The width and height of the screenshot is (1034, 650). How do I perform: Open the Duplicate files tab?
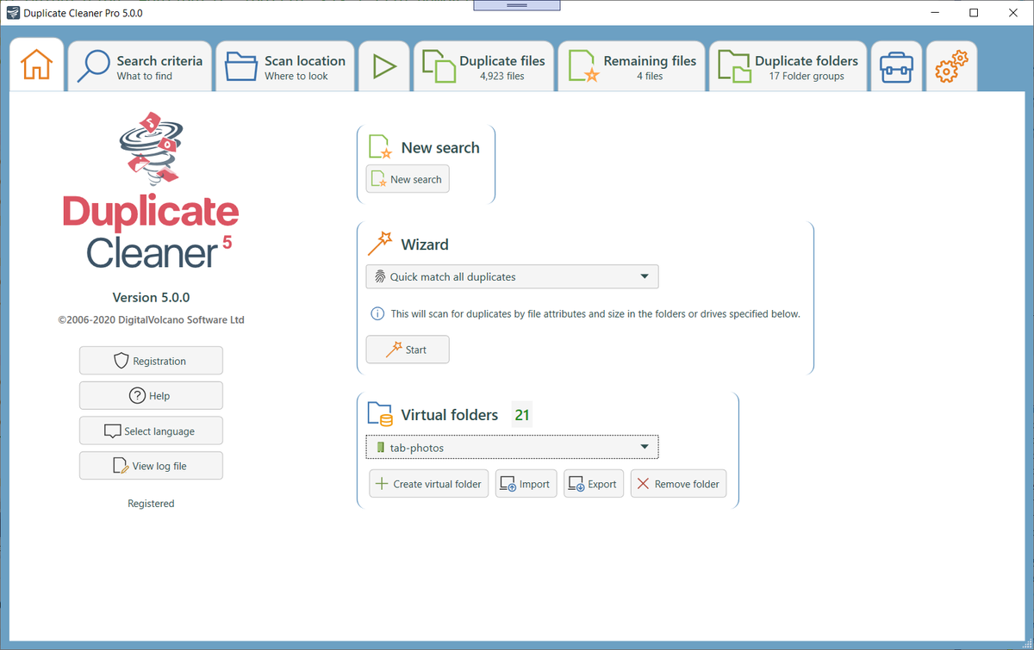pyautogui.click(x=483, y=66)
